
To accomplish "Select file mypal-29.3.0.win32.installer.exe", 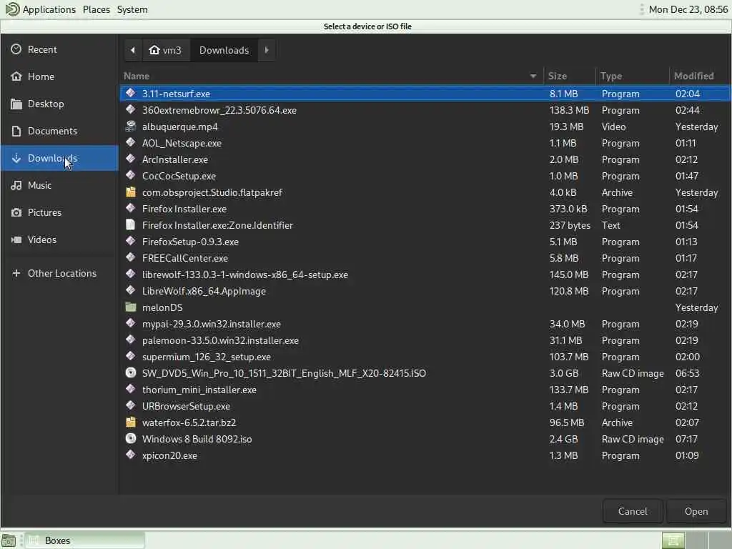I will pyautogui.click(x=425, y=324).
